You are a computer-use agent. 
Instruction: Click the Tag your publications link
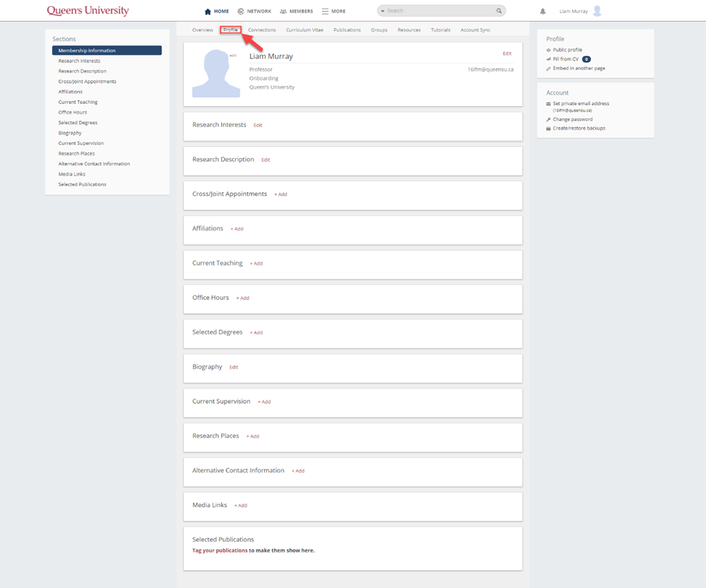[x=220, y=551]
